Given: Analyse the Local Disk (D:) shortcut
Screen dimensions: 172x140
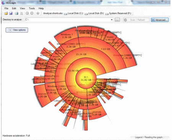Looking at the screenshot, I should (94, 13).
